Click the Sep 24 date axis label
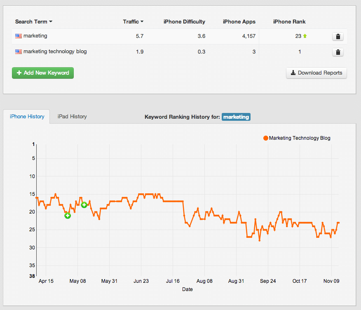361x310 pixels. (268, 281)
